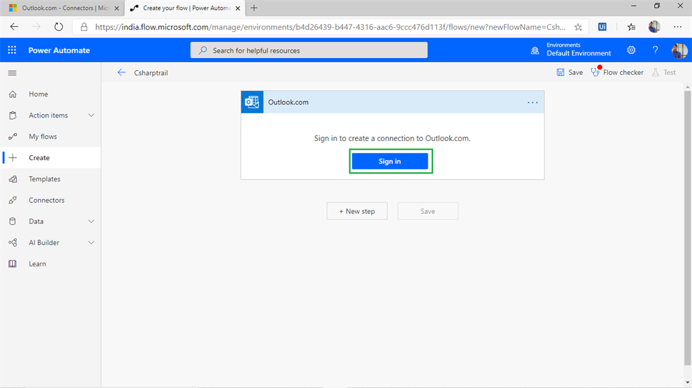Click the Power Automate title

[x=59, y=50]
